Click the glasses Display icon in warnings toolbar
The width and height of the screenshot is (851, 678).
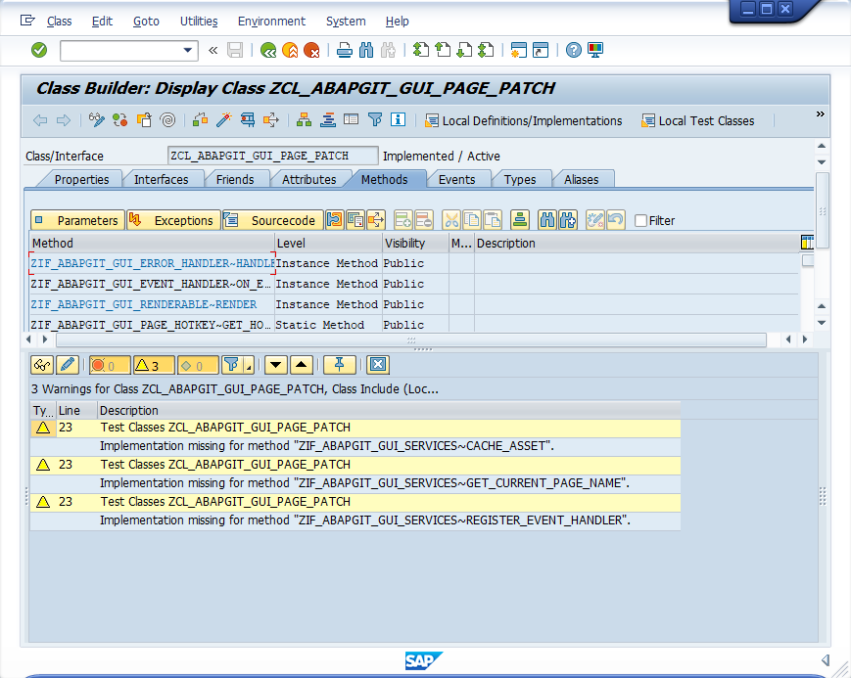(42, 365)
